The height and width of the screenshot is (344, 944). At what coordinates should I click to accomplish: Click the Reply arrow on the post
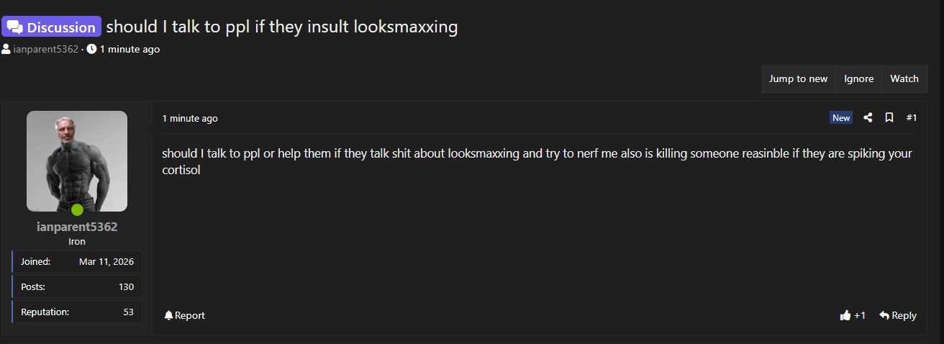[x=884, y=315]
